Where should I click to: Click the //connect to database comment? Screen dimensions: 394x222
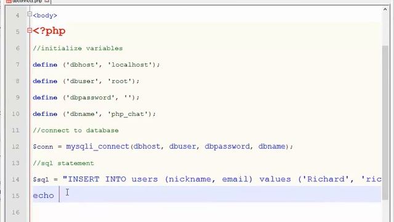pyautogui.click(x=76, y=130)
